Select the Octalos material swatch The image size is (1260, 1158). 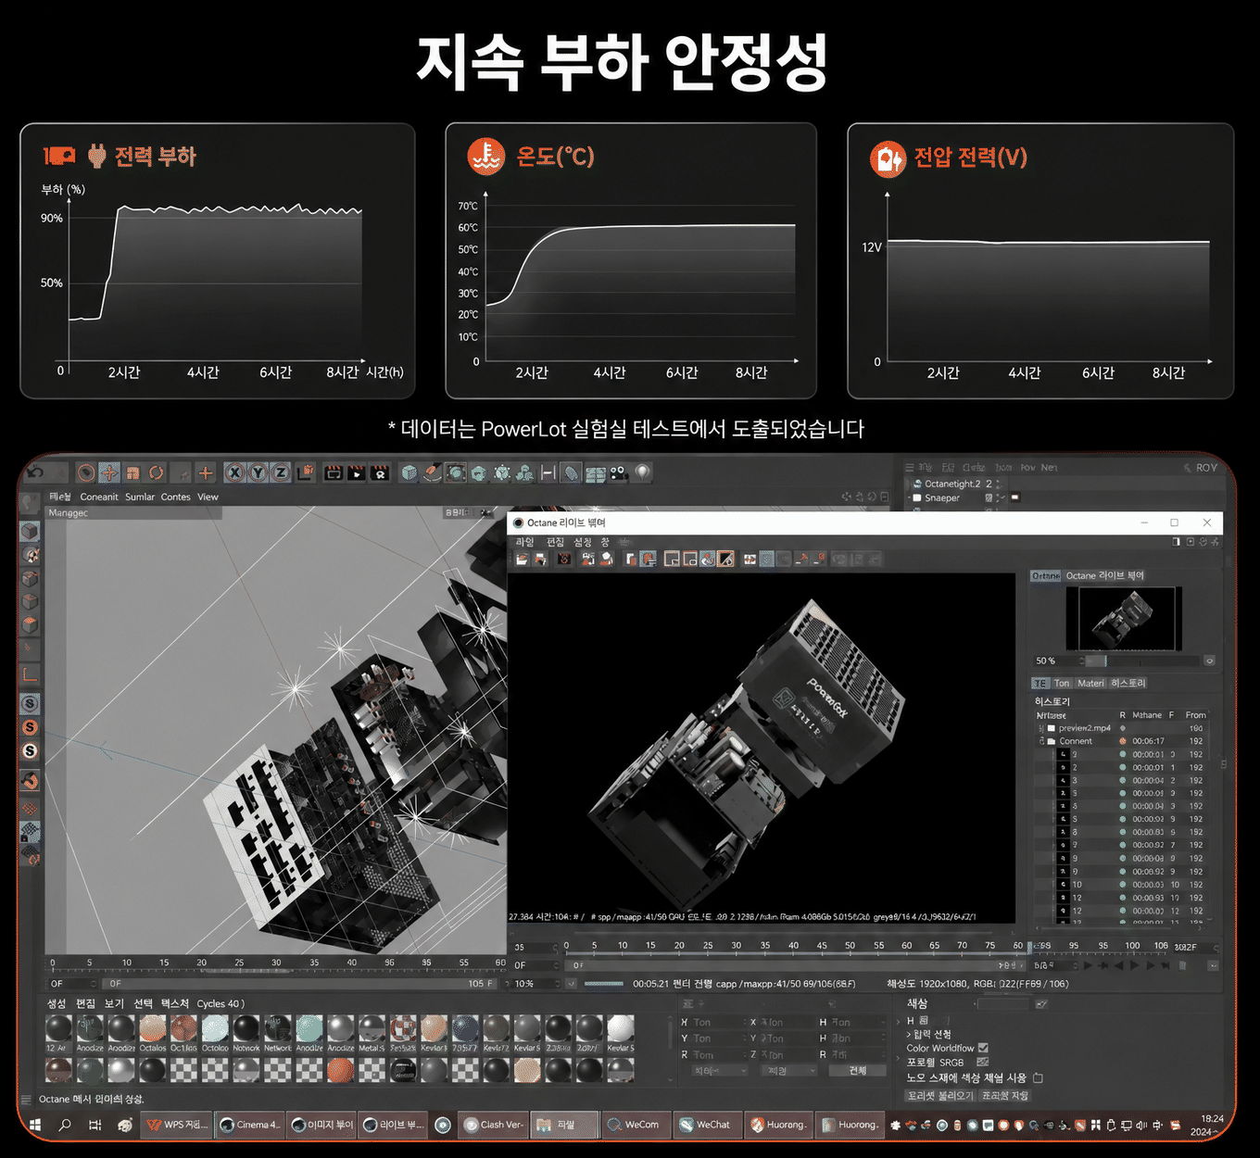[x=153, y=1029]
